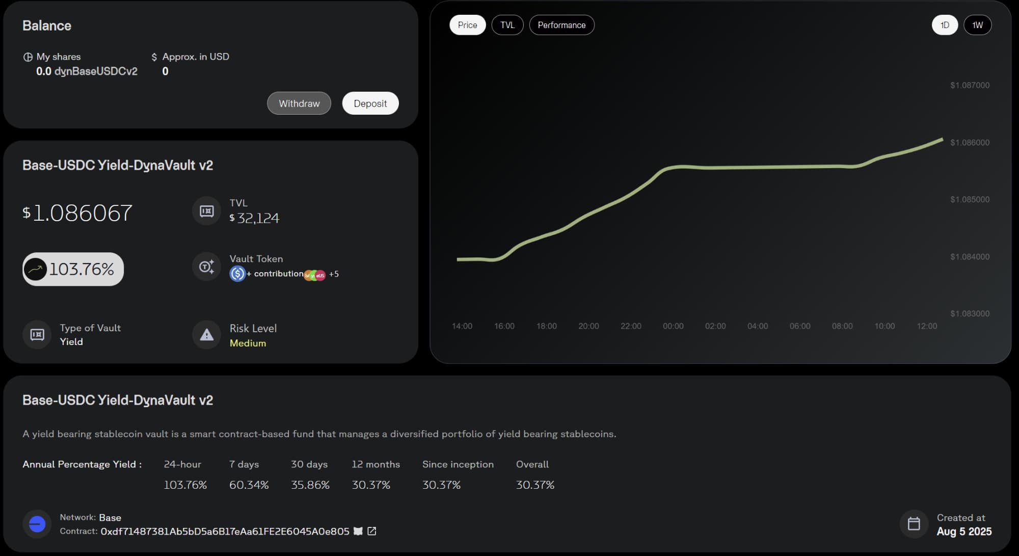Click the trend arrow icon beside 103.76%
The width and height of the screenshot is (1019, 556).
[x=36, y=269]
